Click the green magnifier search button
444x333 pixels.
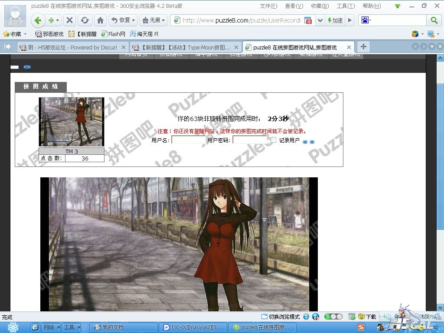click(434, 20)
